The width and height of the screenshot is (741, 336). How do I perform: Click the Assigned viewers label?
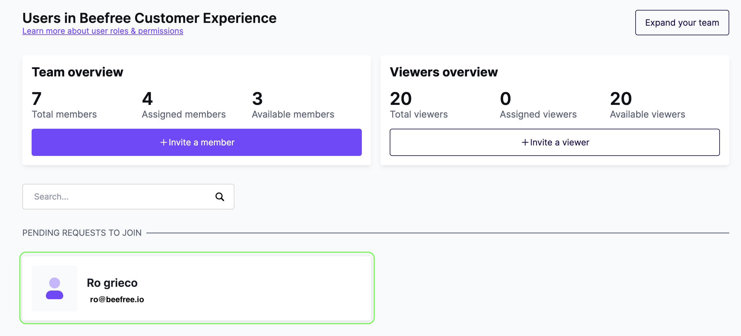(x=538, y=114)
